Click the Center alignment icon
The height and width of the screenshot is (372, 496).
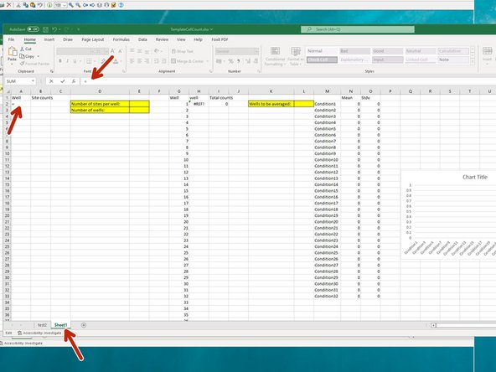pos(139,61)
